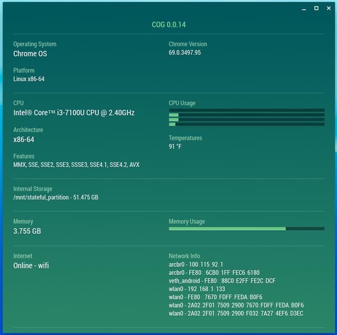The width and height of the screenshot is (337, 335).
Task: Click the CPU Usage label
Action: 182,103
